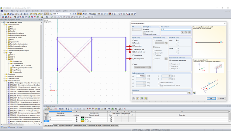Open the Cálculo menu
The image size is (231, 138).
(x=28, y=11)
